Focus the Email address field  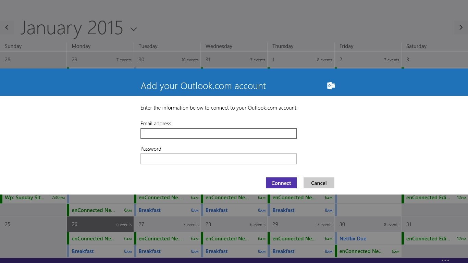pyautogui.click(x=219, y=134)
